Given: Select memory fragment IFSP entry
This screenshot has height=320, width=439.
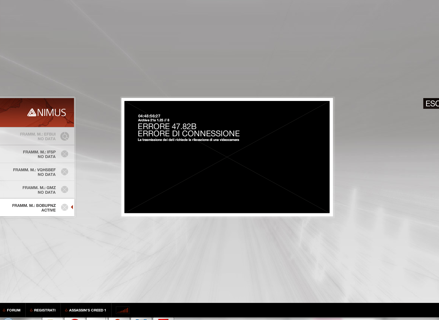Looking at the screenshot, I should tap(37, 154).
